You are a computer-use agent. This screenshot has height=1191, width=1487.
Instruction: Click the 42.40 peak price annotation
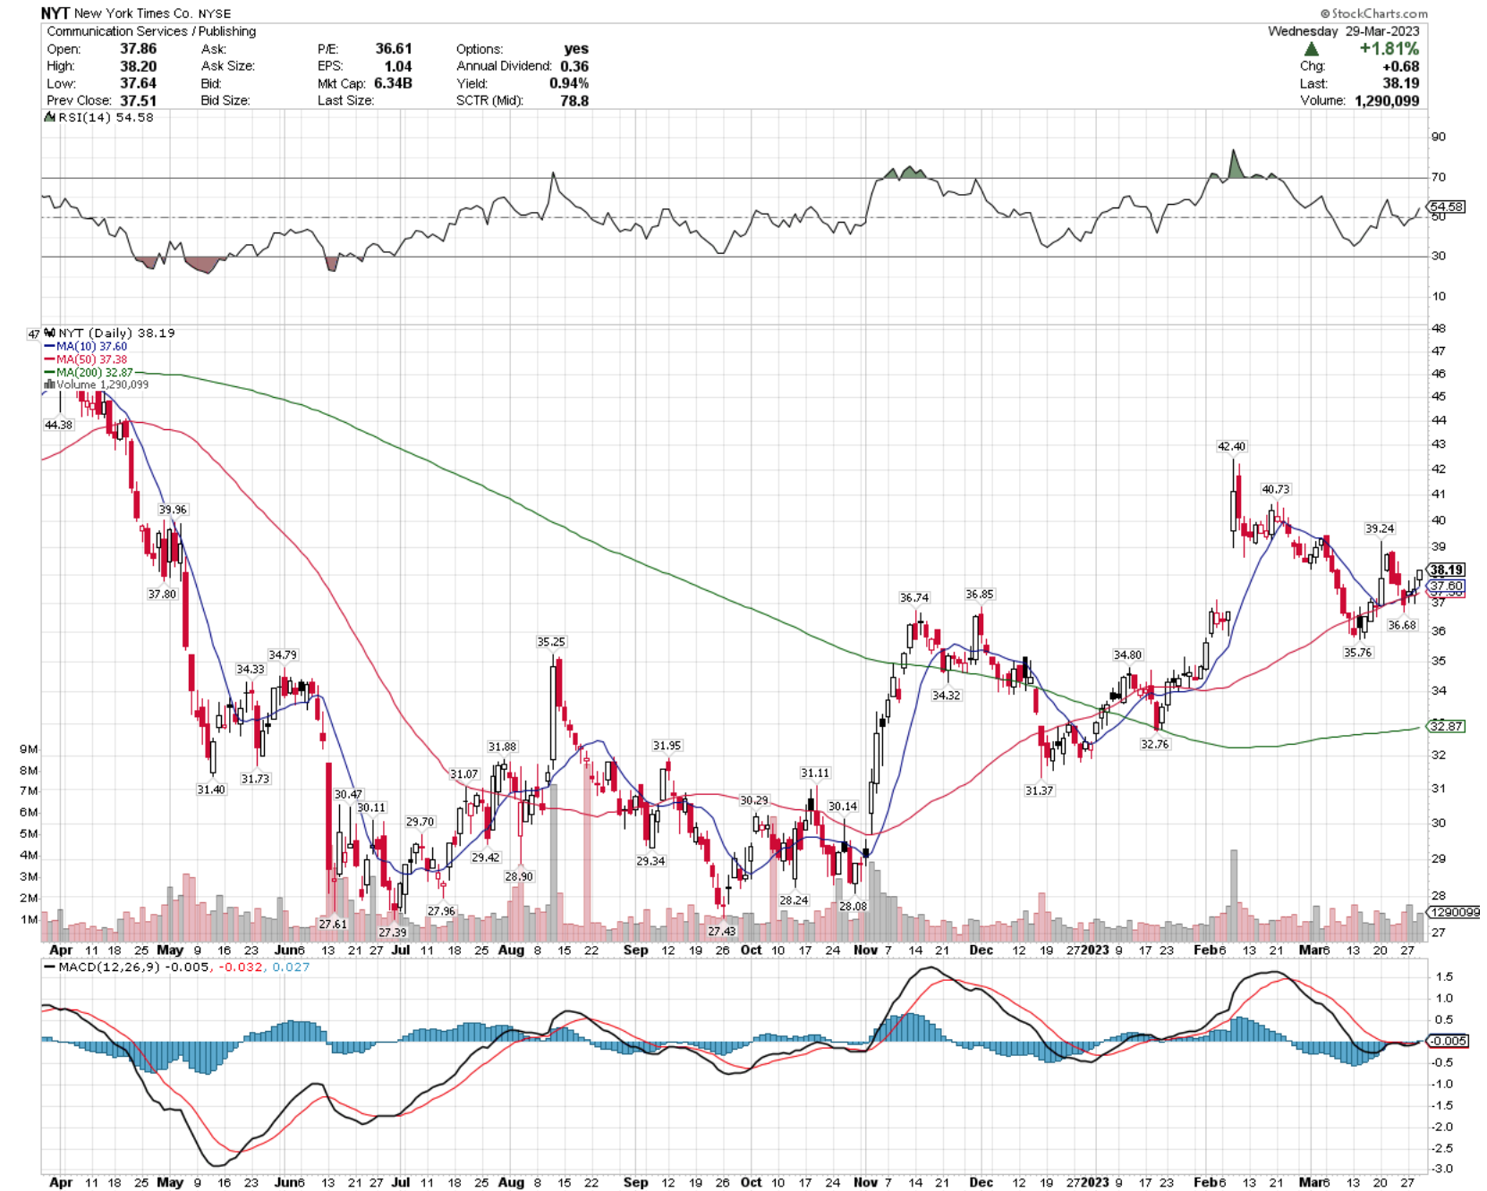click(1231, 446)
